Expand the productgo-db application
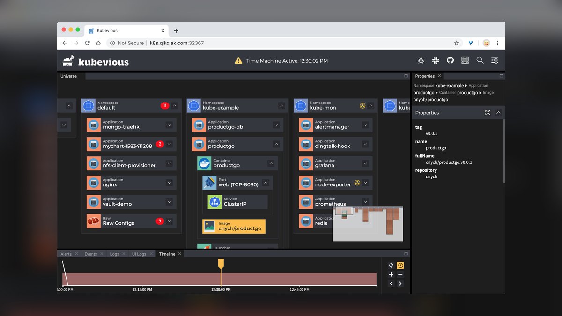This screenshot has height=316, width=562. (276, 125)
